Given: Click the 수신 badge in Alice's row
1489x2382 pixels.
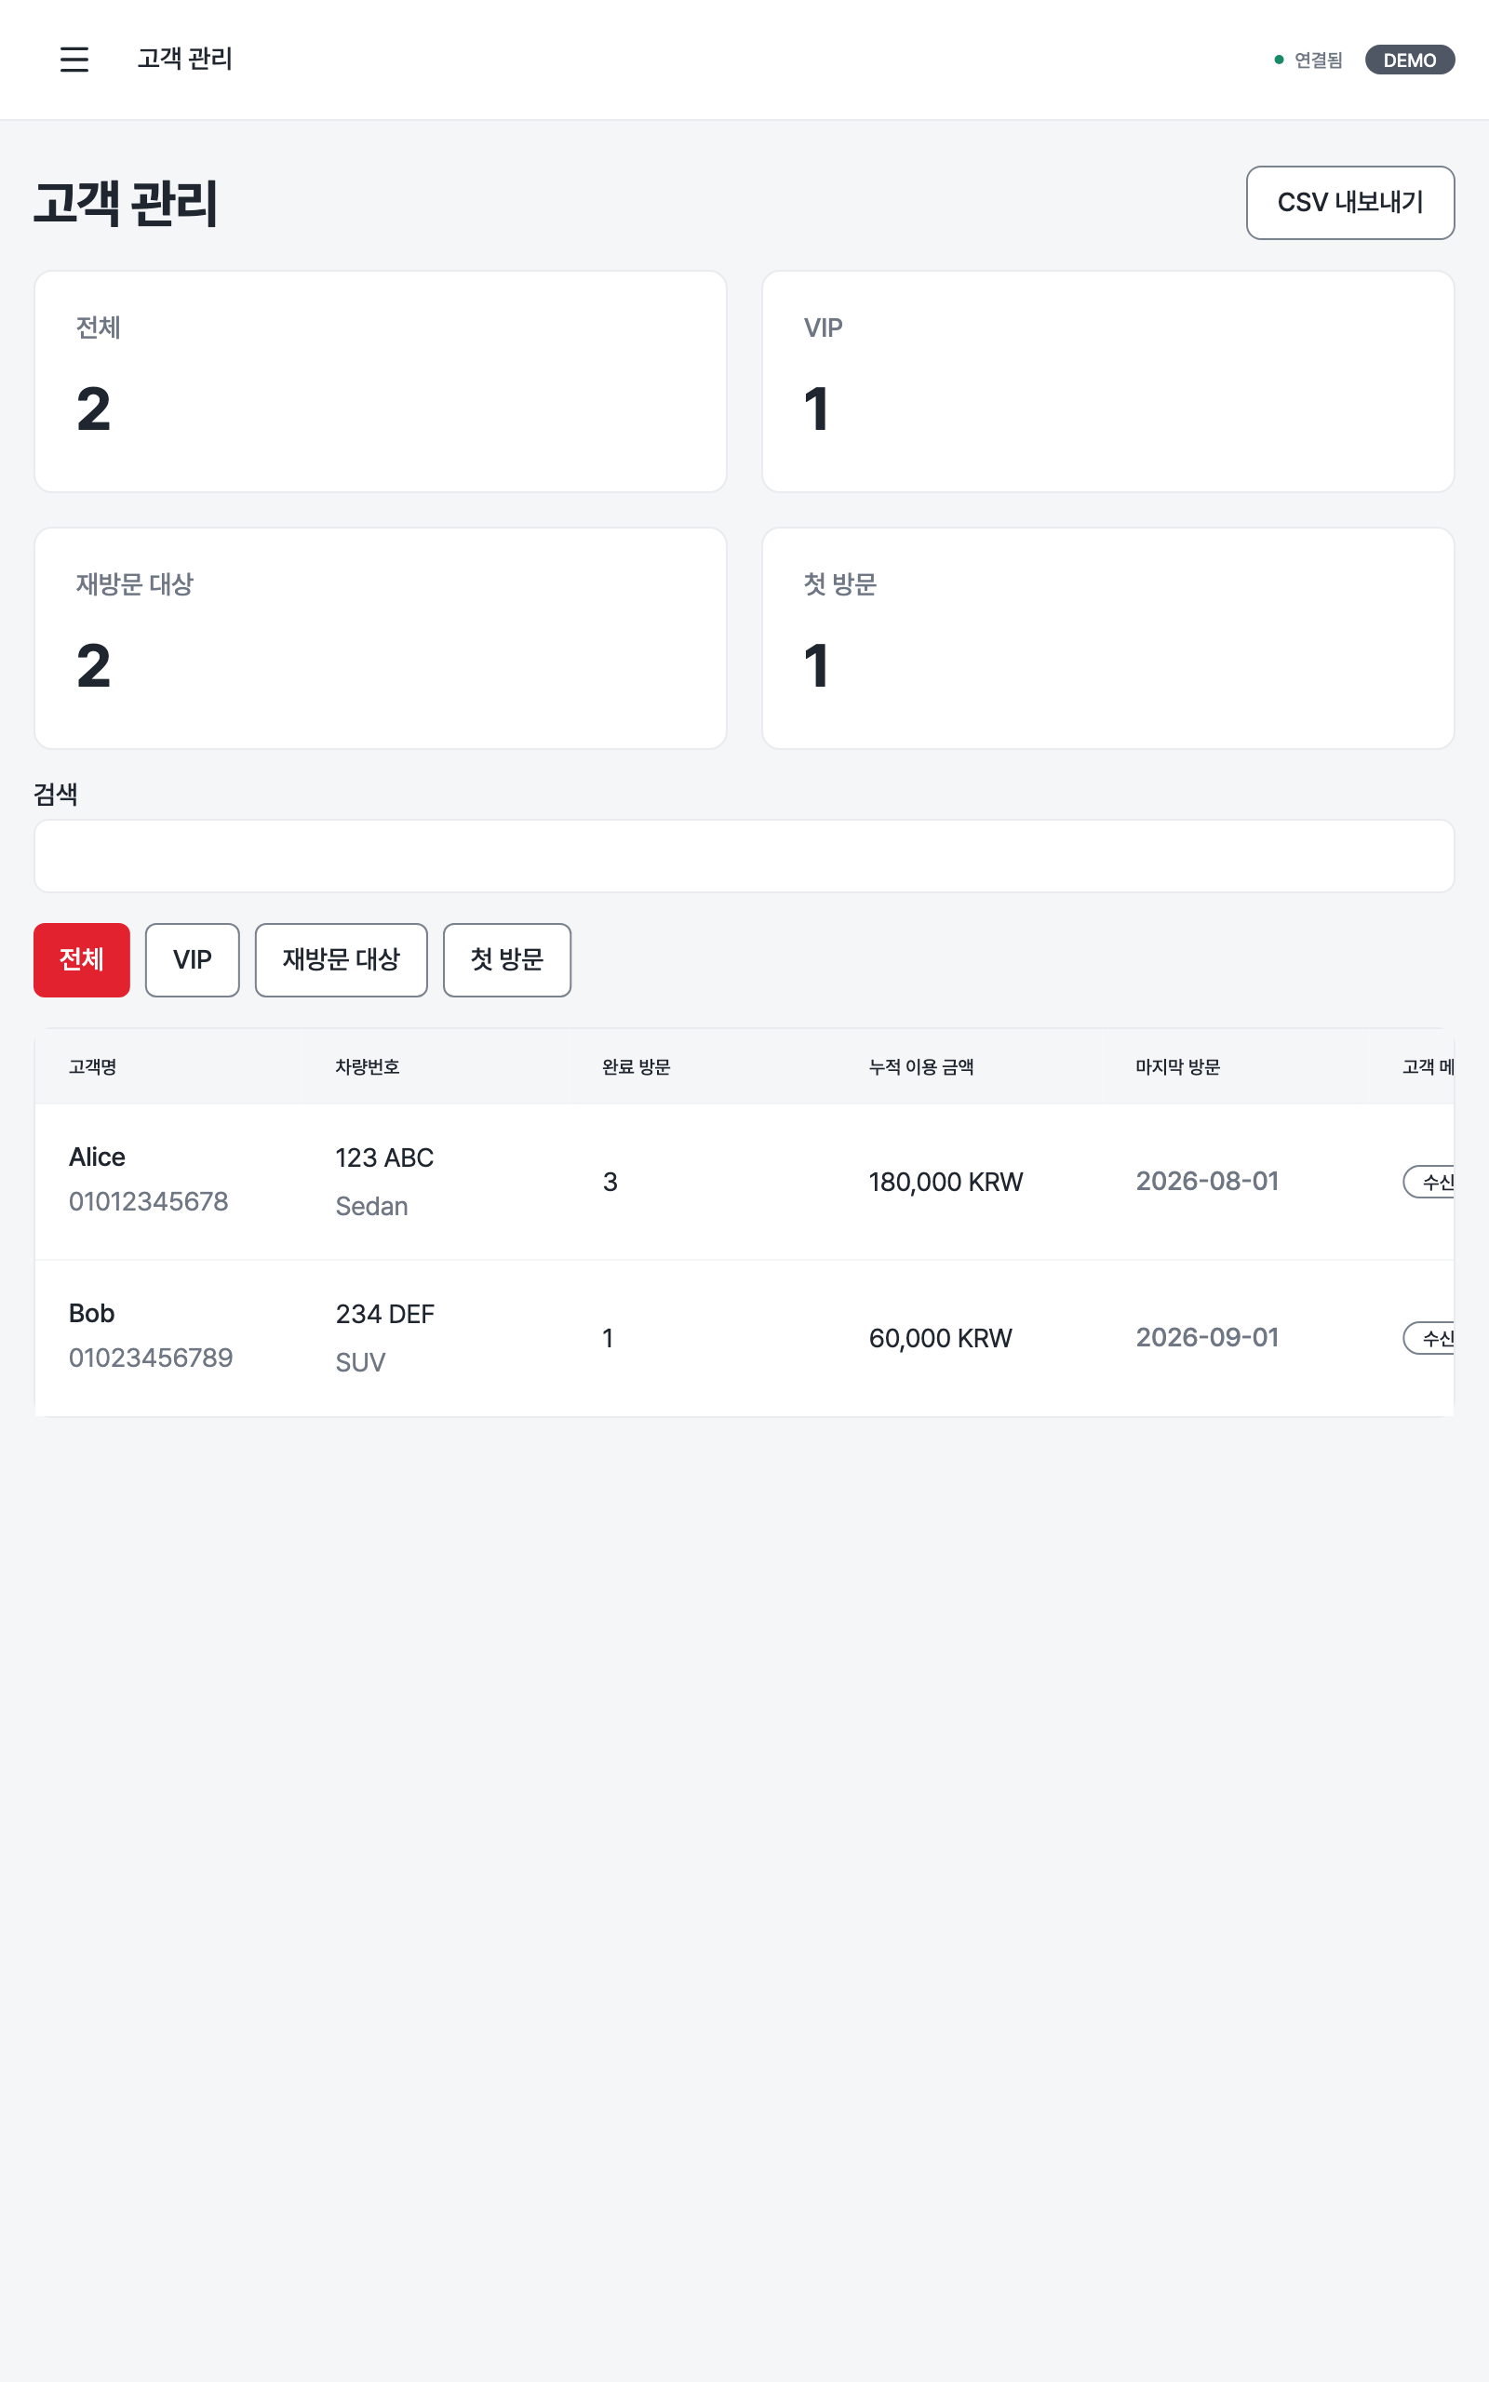Looking at the screenshot, I should click(1430, 1182).
